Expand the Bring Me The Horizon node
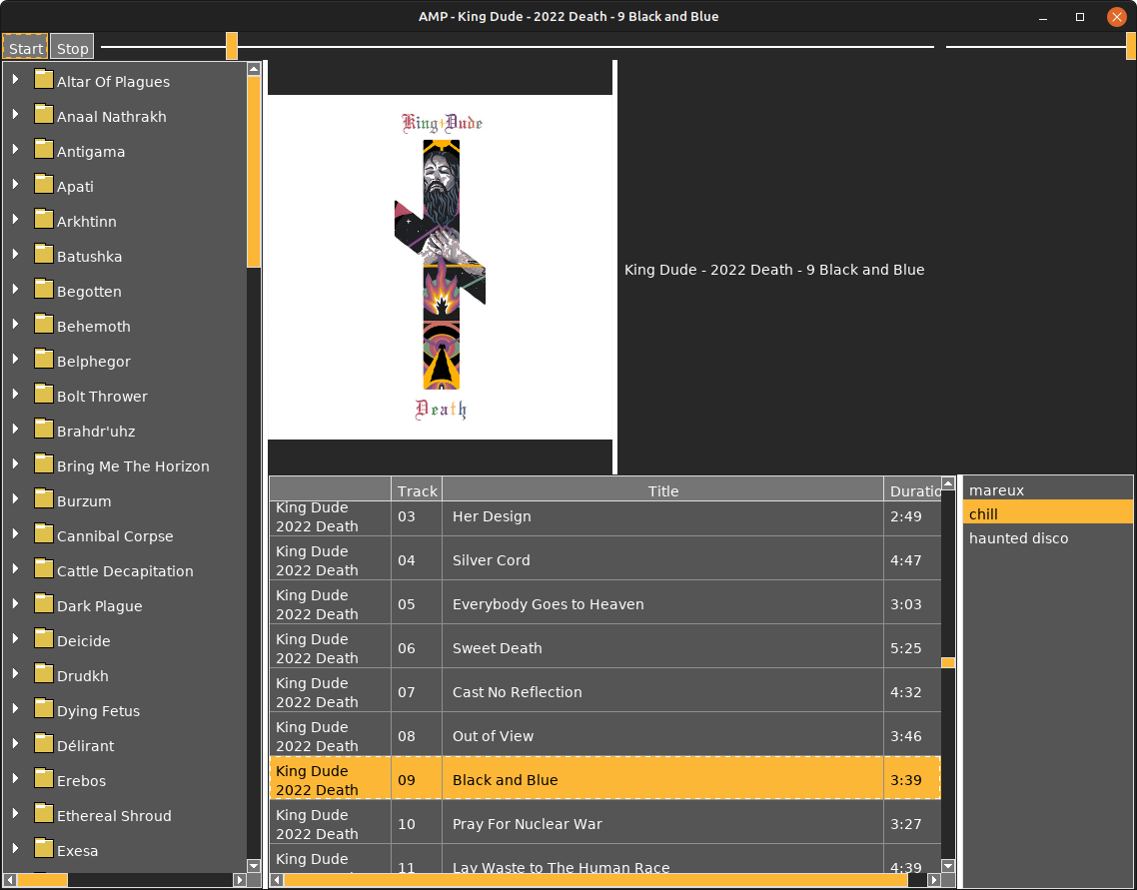This screenshot has width=1137, height=890. (15, 463)
